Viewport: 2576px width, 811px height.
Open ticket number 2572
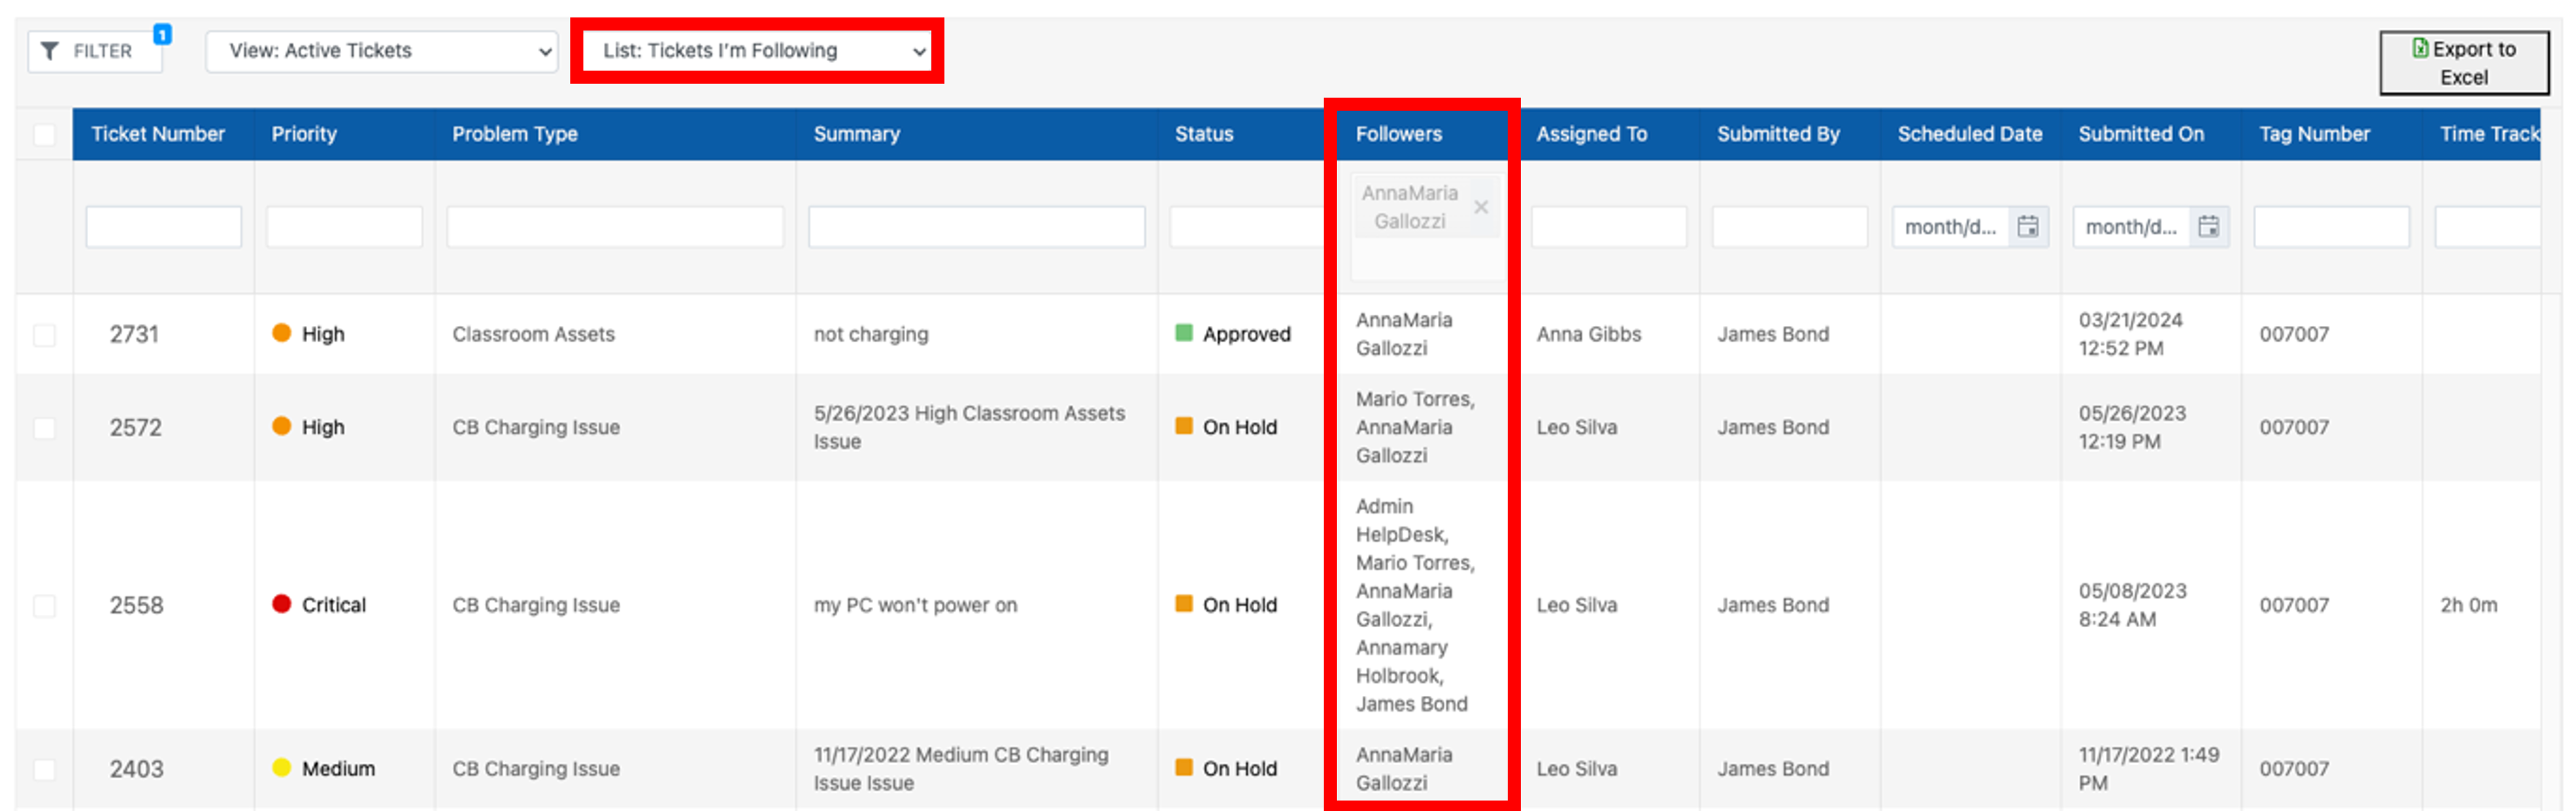point(135,427)
